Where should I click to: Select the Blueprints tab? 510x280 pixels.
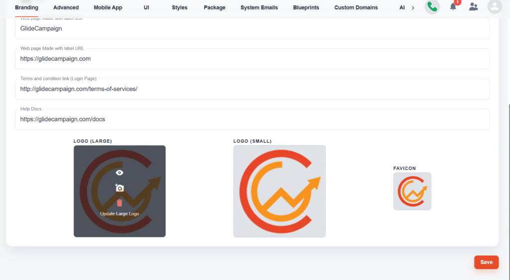[x=306, y=7]
